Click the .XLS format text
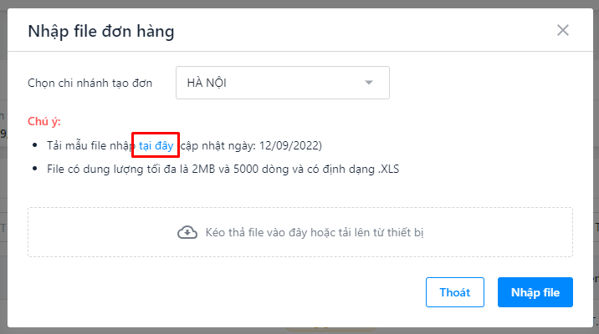The width and height of the screenshot is (599, 334). click(x=388, y=169)
